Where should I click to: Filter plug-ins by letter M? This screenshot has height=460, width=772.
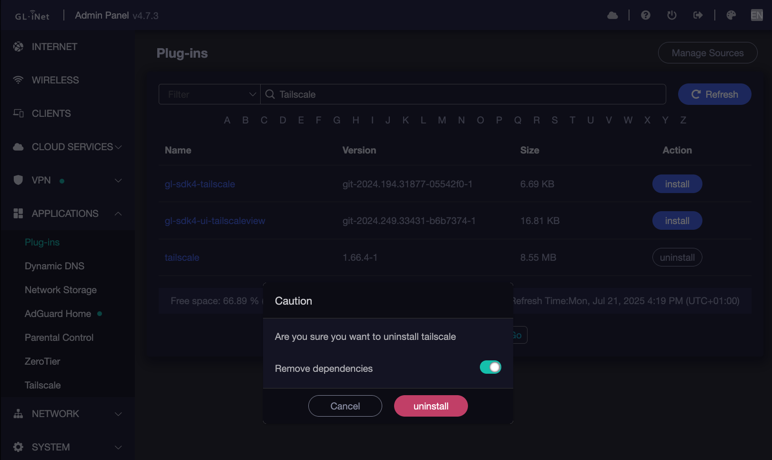coord(442,120)
